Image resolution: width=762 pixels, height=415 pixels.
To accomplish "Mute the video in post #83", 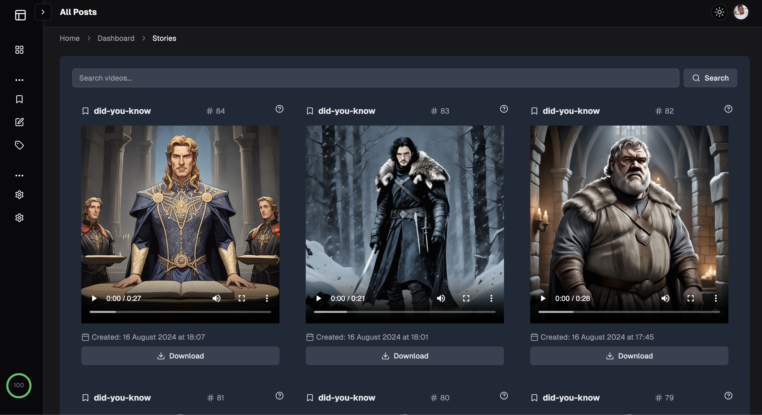I will point(441,298).
